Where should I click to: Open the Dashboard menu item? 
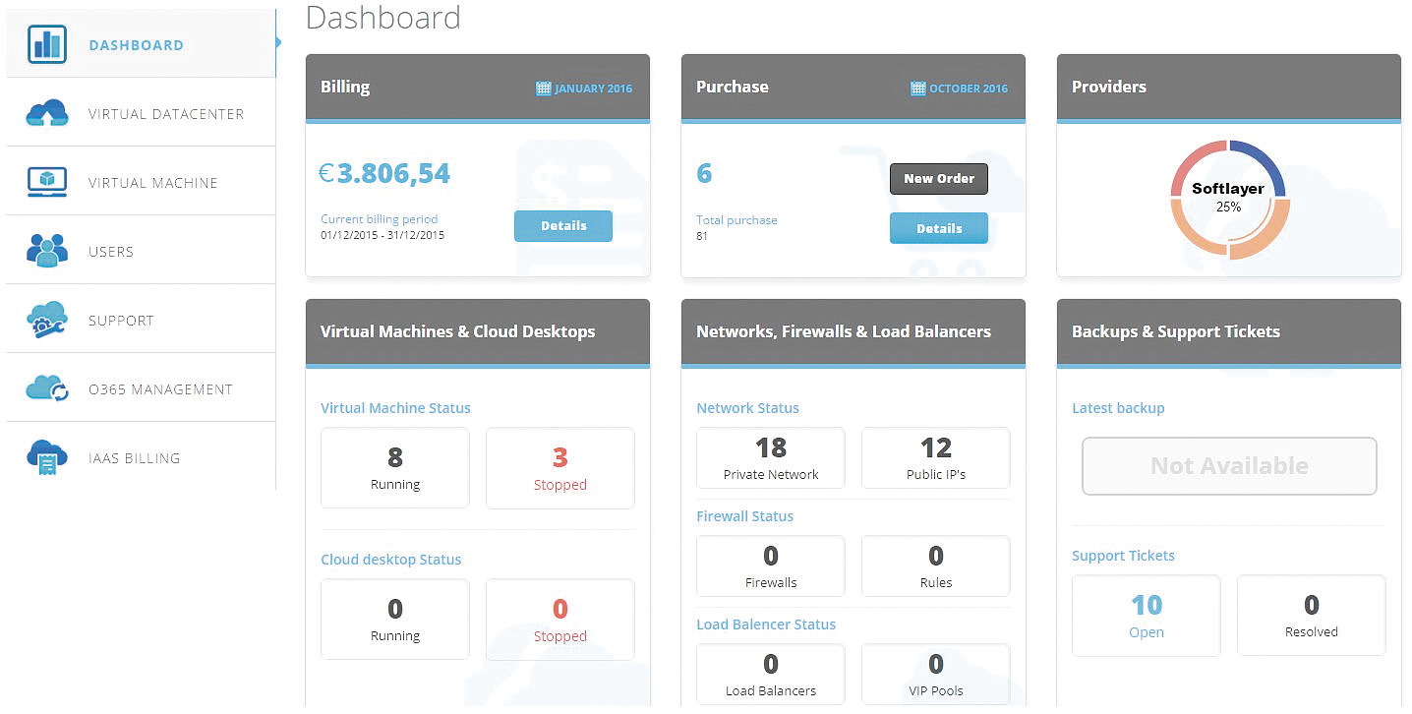[142, 44]
